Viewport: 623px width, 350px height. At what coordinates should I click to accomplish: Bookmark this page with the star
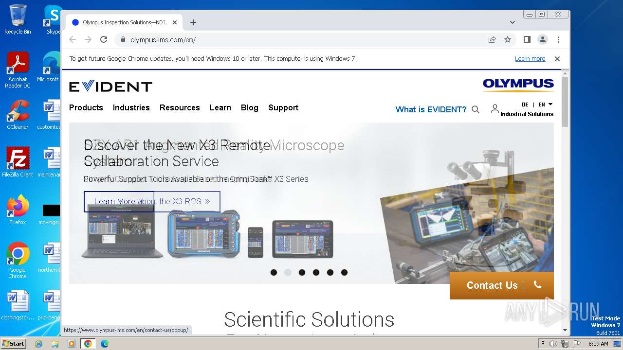508,39
